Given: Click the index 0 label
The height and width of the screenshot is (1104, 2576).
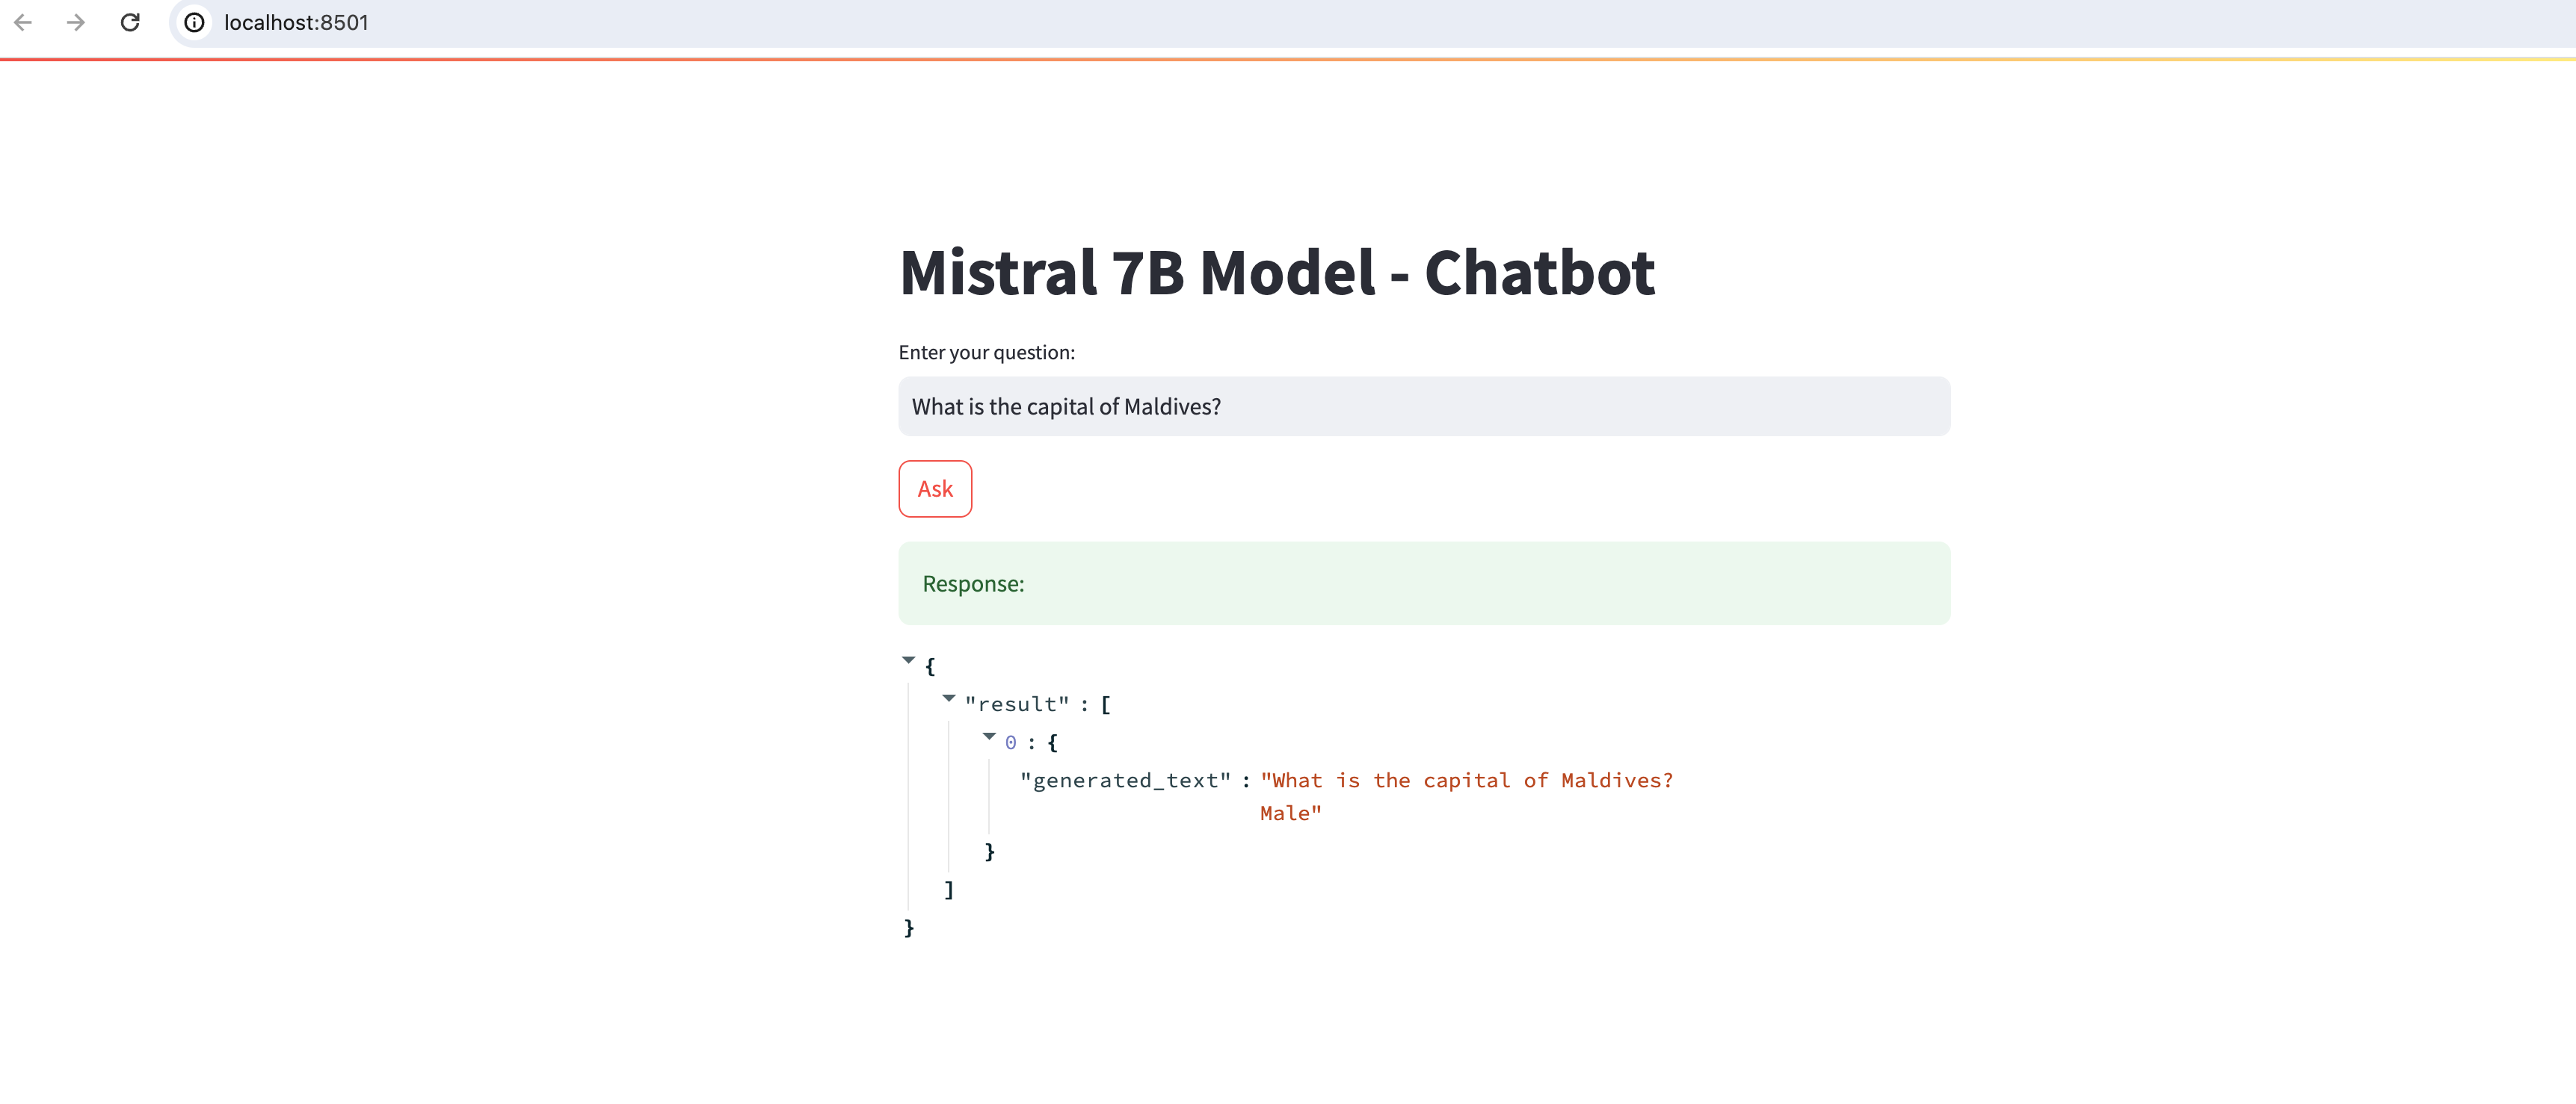Looking at the screenshot, I should pyautogui.click(x=1010, y=742).
